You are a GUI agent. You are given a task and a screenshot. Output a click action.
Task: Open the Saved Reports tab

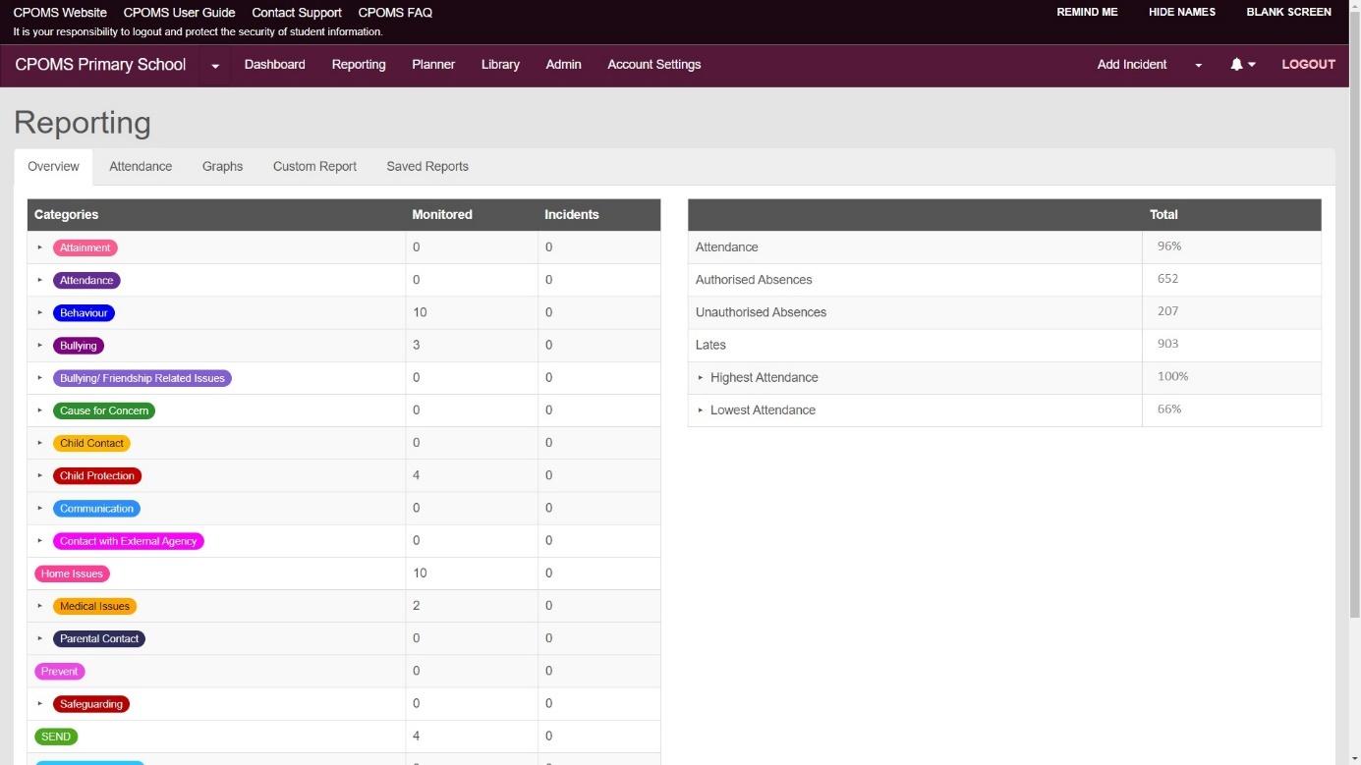tap(427, 167)
